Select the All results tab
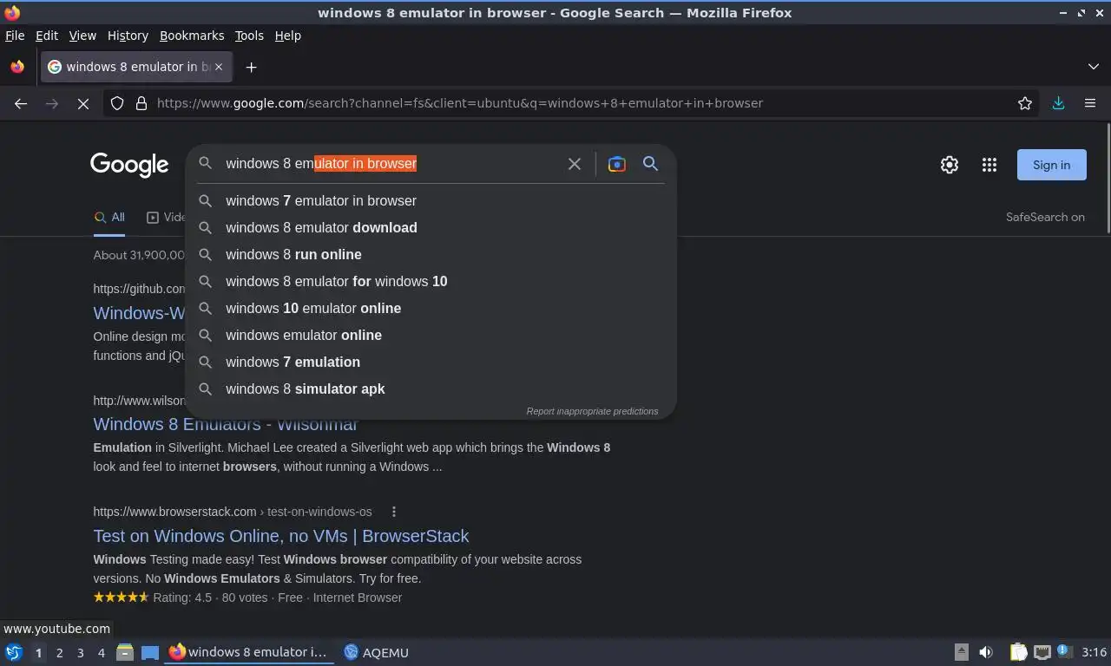 (x=109, y=218)
